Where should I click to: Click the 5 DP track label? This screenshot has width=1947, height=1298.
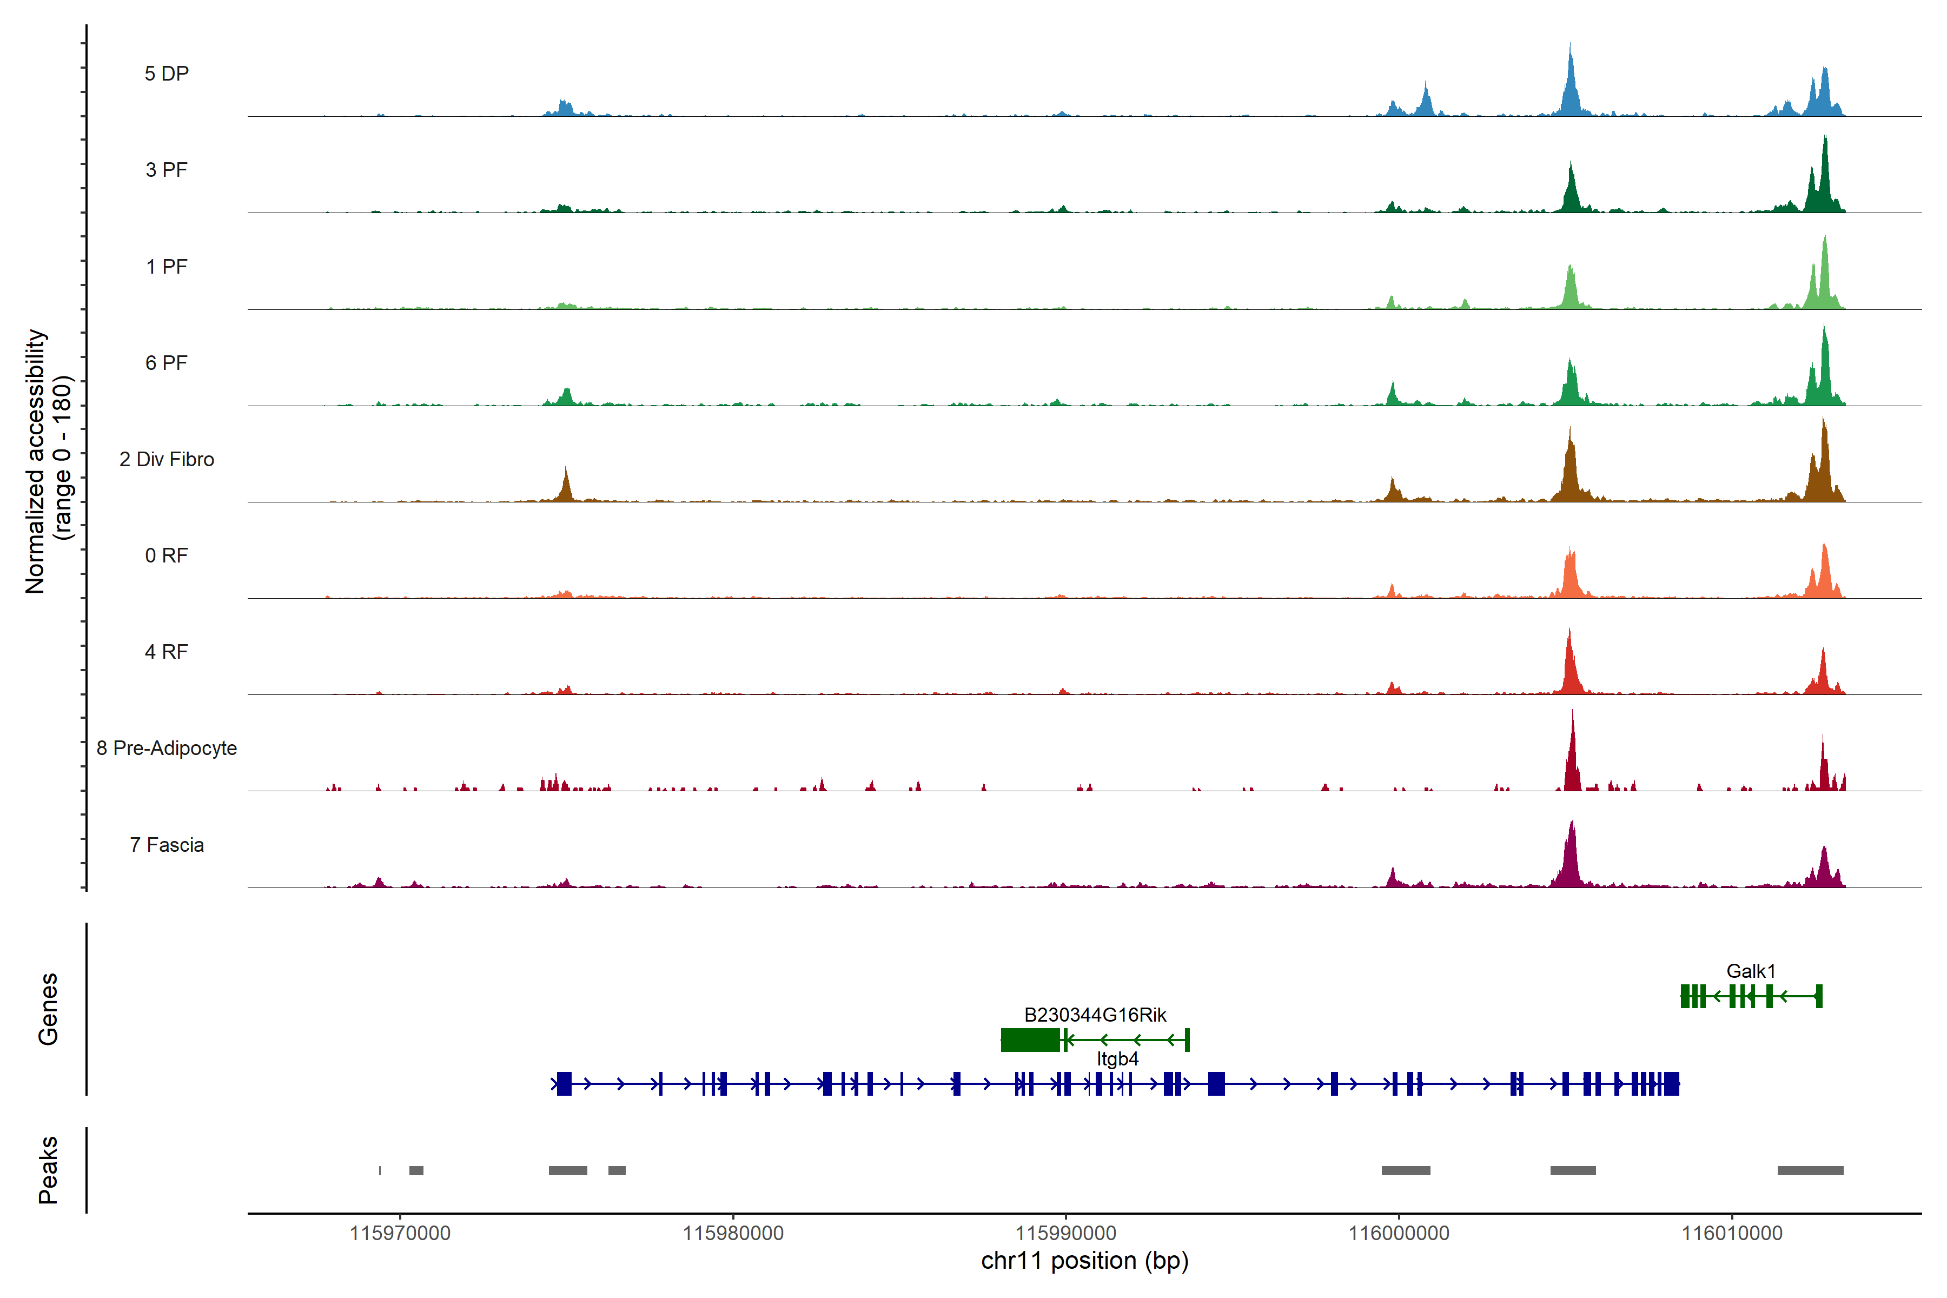click(x=167, y=74)
